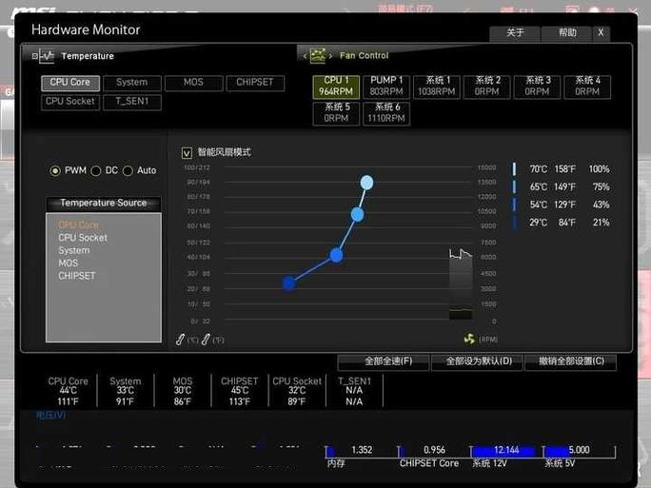Click the top fan curve point

point(366,183)
